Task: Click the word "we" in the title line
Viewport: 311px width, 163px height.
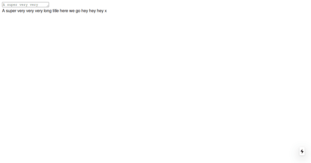Action: click(x=72, y=11)
